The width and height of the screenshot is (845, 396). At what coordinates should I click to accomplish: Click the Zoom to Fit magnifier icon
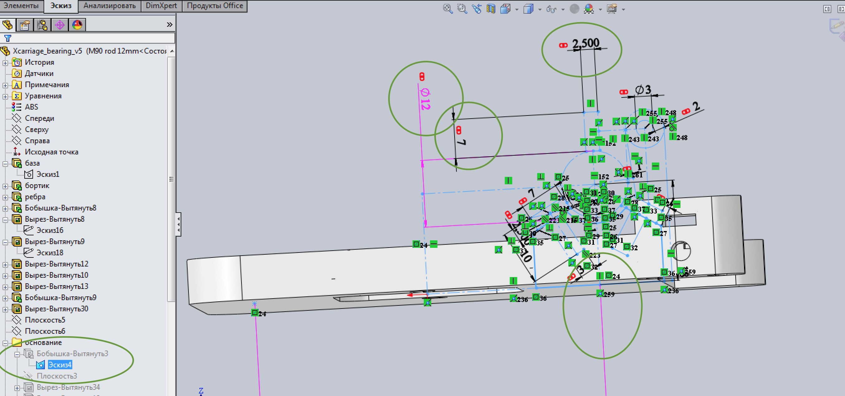447,8
